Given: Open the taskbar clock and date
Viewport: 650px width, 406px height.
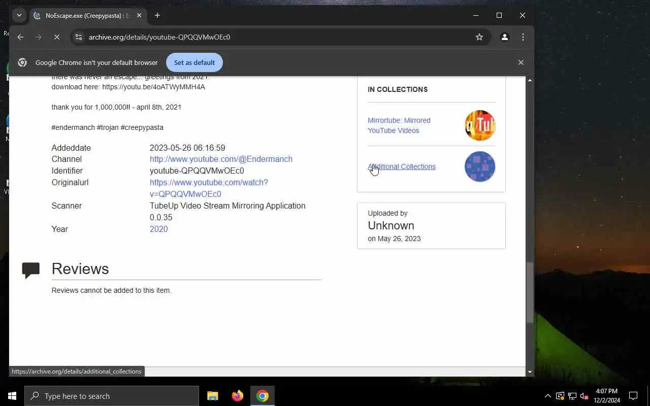Looking at the screenshot, I should [x=607, y=396].
